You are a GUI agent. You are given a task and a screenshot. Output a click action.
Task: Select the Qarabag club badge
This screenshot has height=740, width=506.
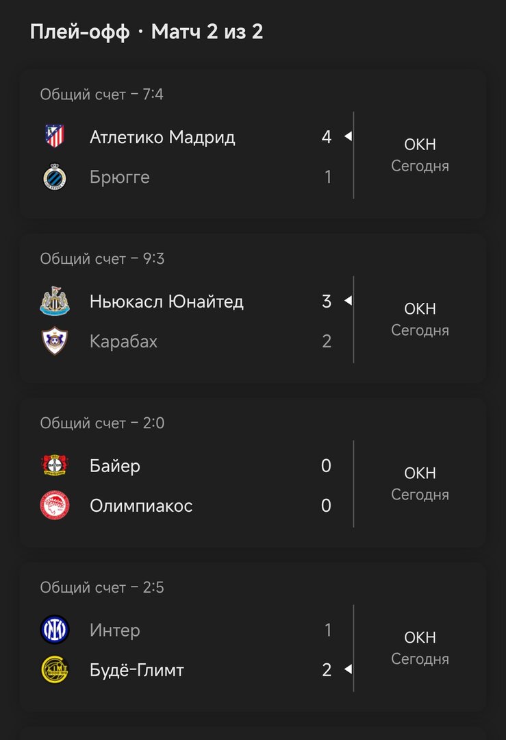[55, 341]
